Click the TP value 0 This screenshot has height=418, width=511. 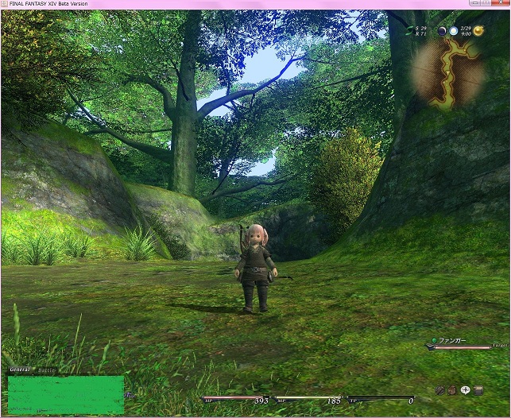[411, 401]
